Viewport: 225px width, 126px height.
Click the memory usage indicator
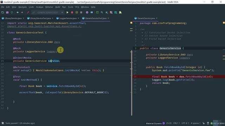pos(219,123)
